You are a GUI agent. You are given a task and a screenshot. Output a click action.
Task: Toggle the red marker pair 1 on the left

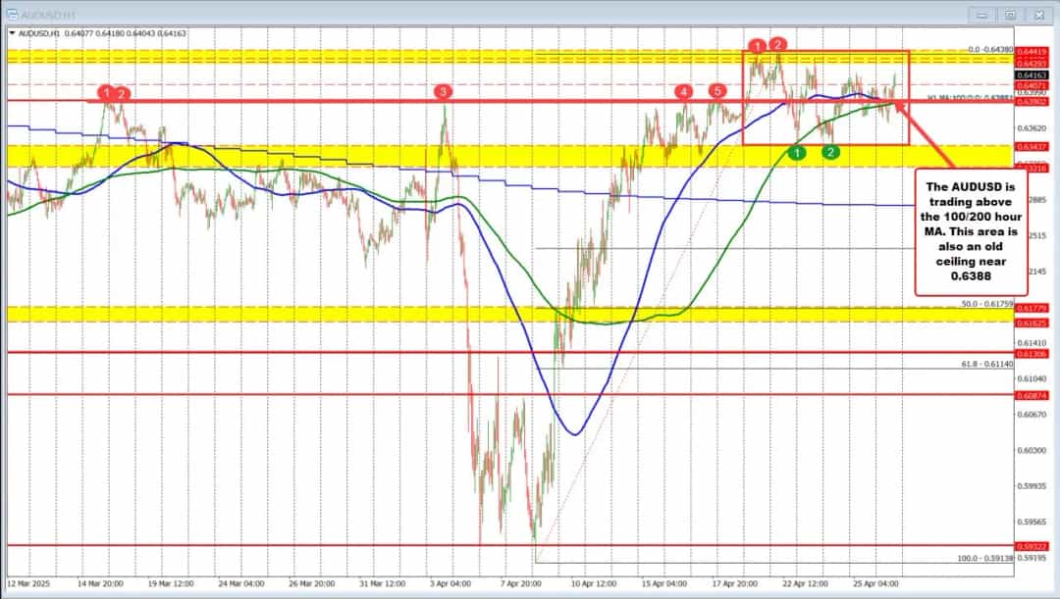(105, 93)
